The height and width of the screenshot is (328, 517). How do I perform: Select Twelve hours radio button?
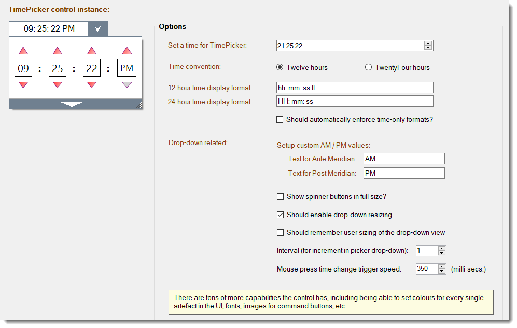[280, 67]
